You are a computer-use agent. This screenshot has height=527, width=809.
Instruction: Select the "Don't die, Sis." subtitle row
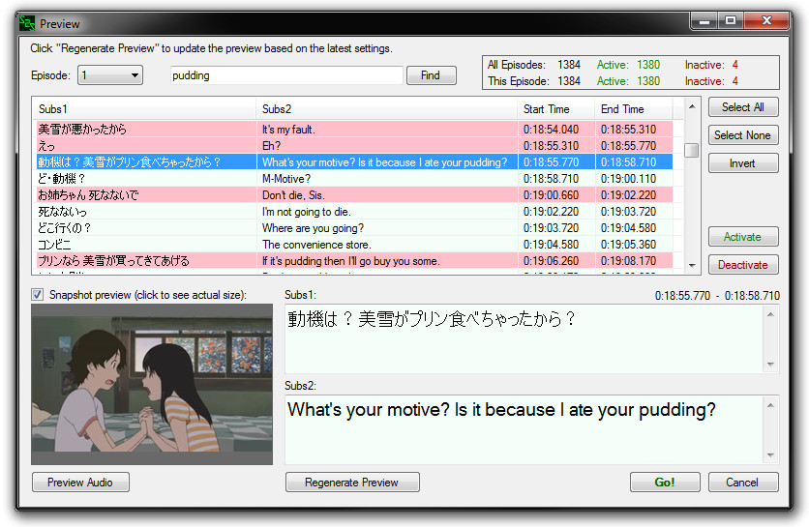[355, 195]
